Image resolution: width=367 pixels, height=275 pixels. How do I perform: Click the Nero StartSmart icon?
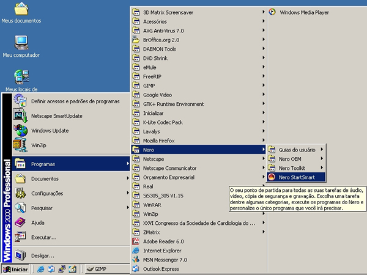click(272, 177)
